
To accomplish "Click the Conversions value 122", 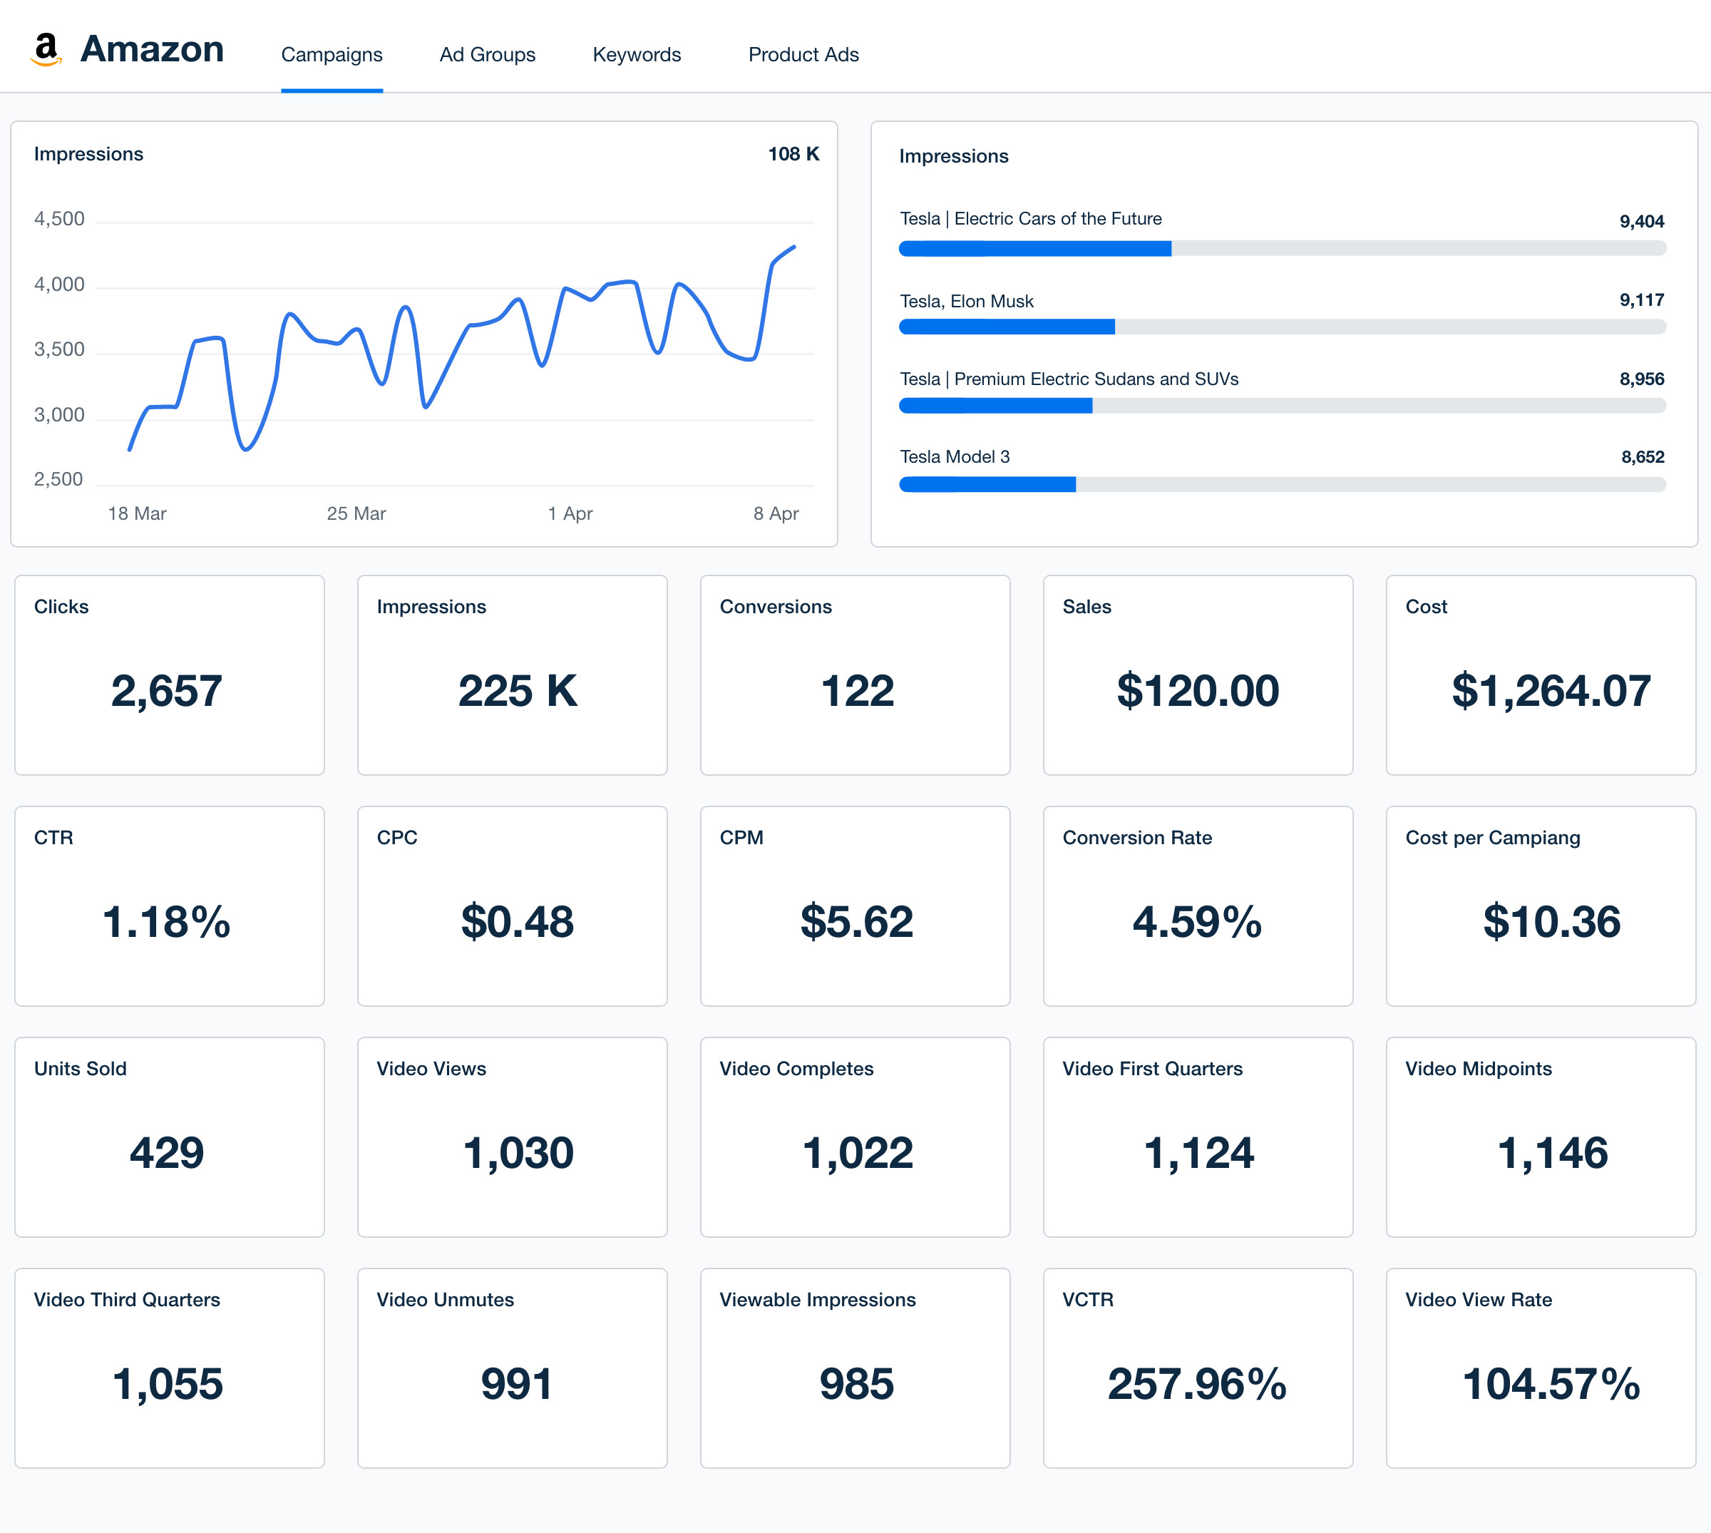I will pos(857,691).
